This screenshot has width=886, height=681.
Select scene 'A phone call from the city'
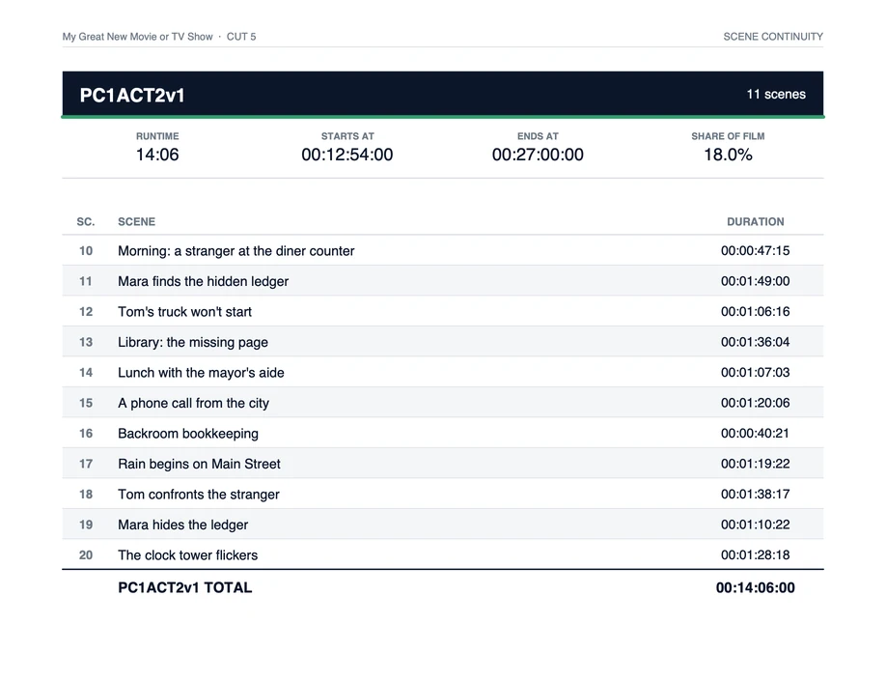tap(193, 403)
